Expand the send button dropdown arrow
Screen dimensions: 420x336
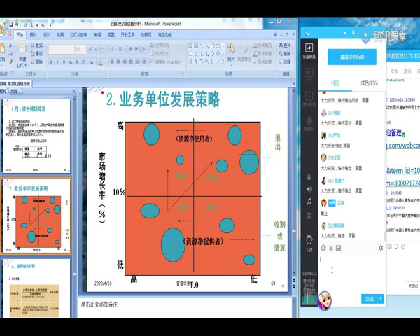[381, 299]
